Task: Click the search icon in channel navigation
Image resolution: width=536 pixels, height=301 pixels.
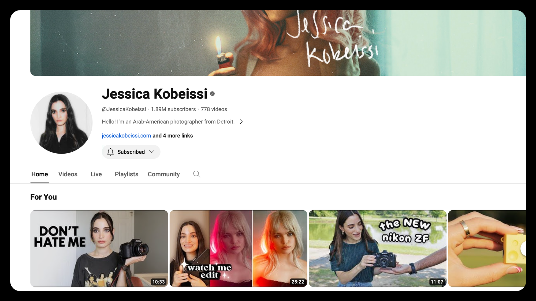Action: pos(196,174)
